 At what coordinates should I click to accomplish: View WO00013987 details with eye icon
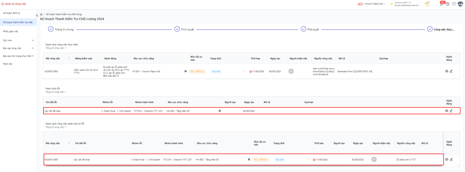447,160
